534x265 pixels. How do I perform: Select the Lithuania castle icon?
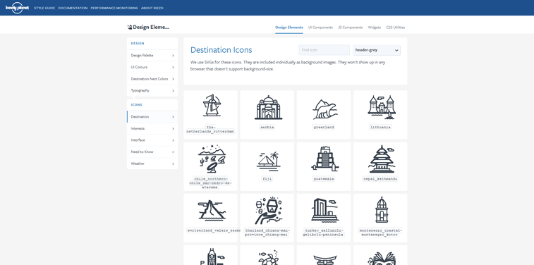coord(382,107)
